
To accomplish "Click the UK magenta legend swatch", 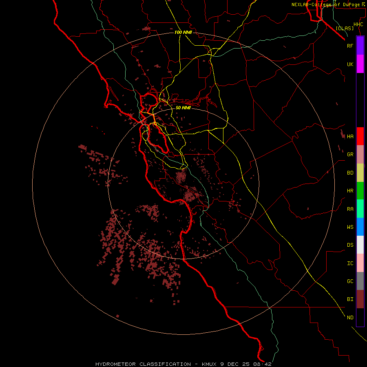I will click(x=360, y=64).
